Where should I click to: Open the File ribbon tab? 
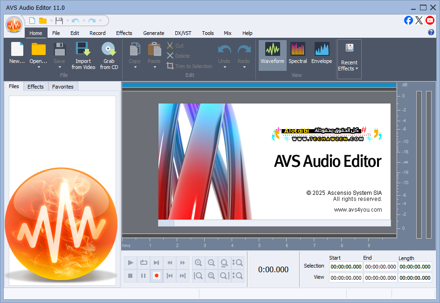tap(56, 33)
